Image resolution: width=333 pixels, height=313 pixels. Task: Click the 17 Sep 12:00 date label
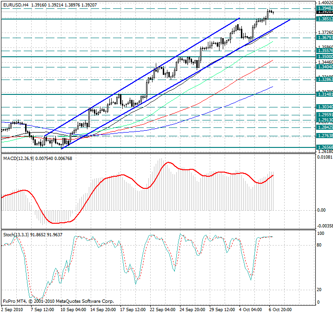click(x=132, y=309)
